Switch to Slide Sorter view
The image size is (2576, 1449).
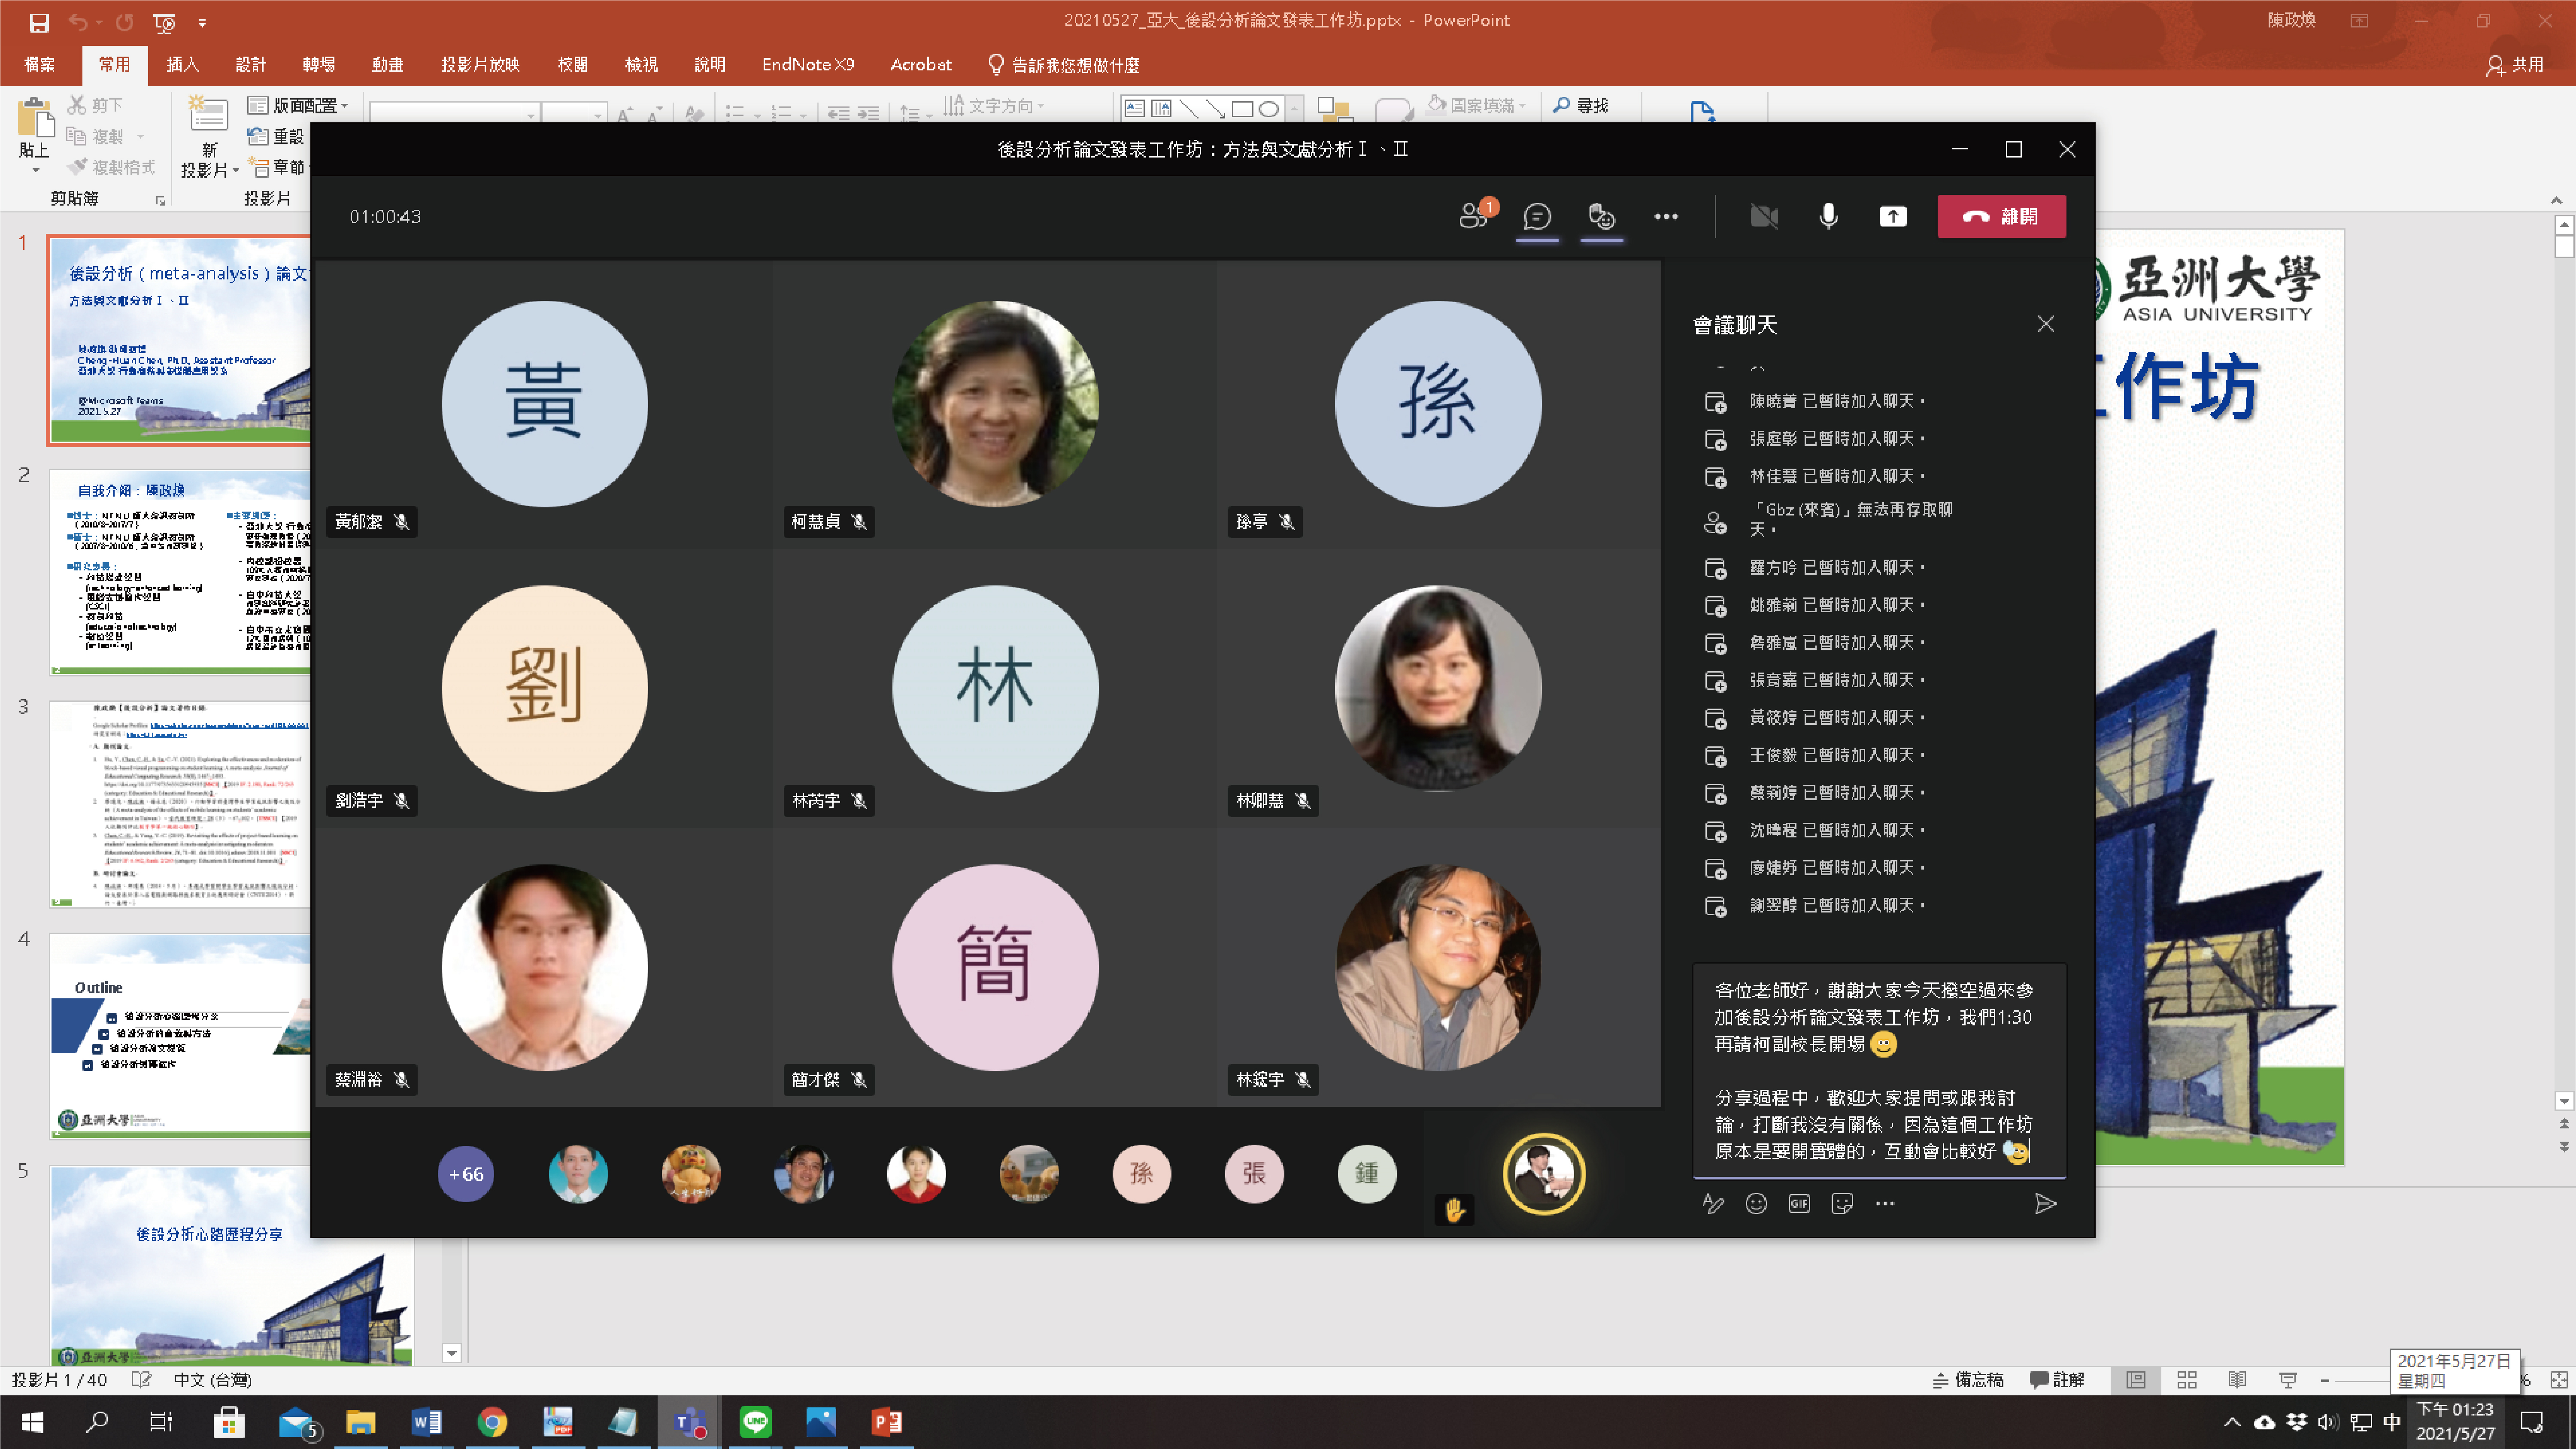click(2187, 1380)
